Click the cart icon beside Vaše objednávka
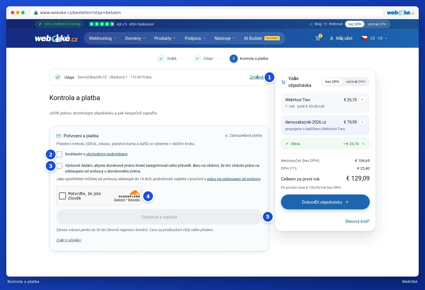This screenshot has width=425, height=290. [x=283, y=82]
